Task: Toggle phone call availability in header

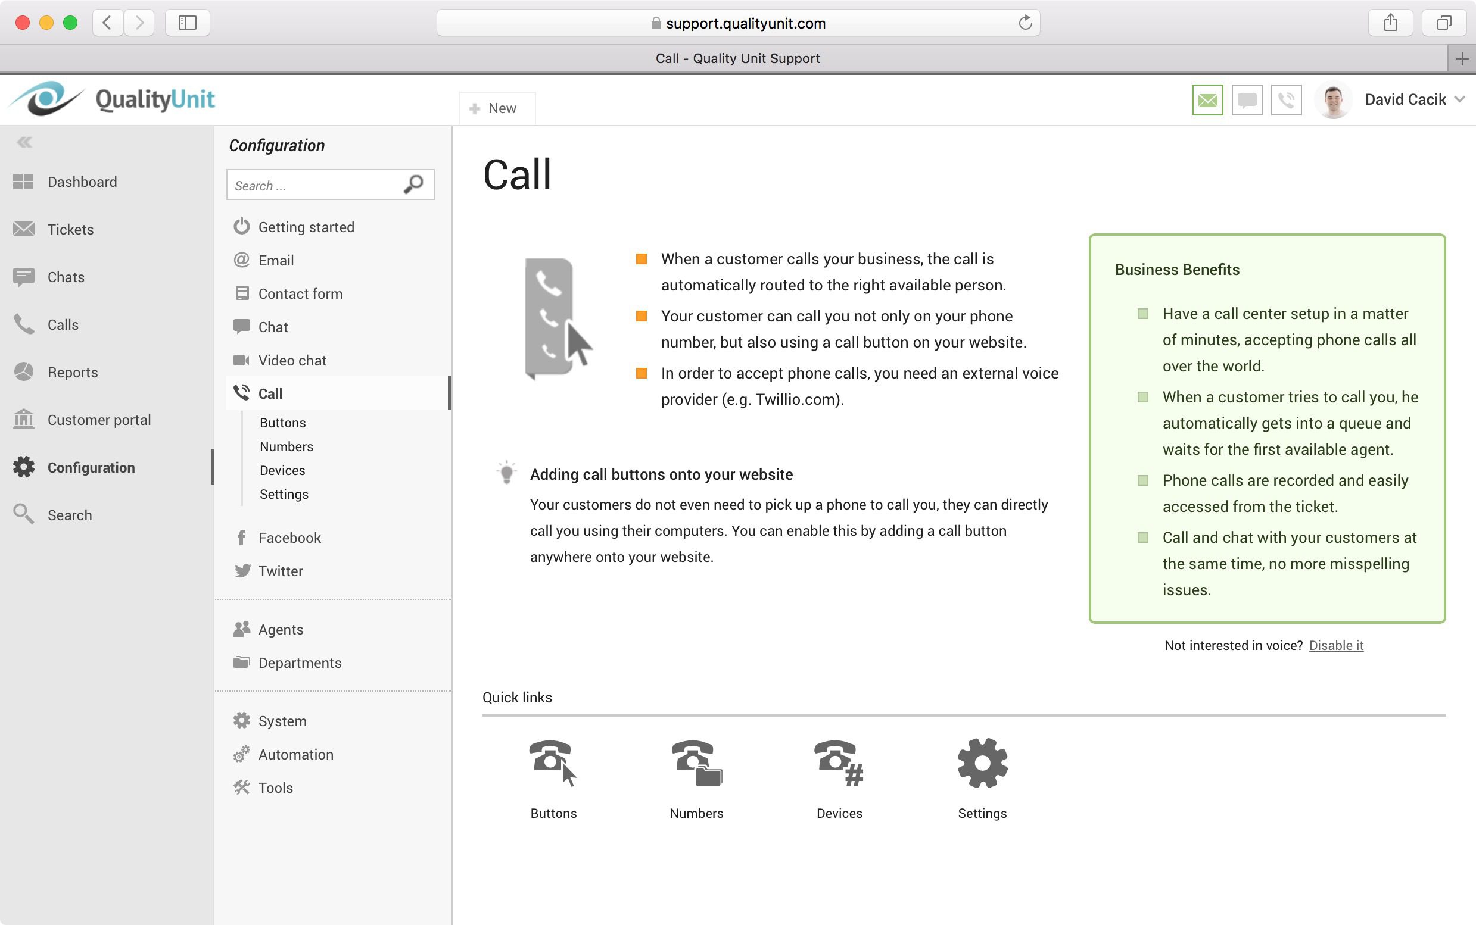Action: 1285,100
